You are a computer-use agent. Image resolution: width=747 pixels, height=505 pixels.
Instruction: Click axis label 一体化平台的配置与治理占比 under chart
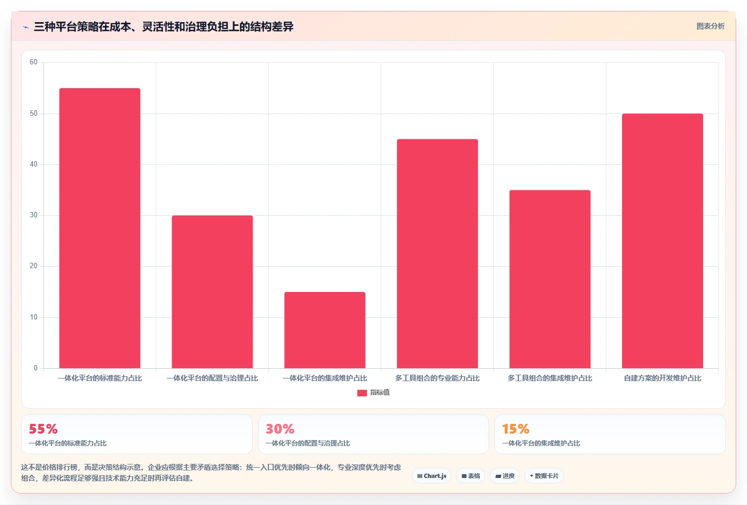coord(212,378)
